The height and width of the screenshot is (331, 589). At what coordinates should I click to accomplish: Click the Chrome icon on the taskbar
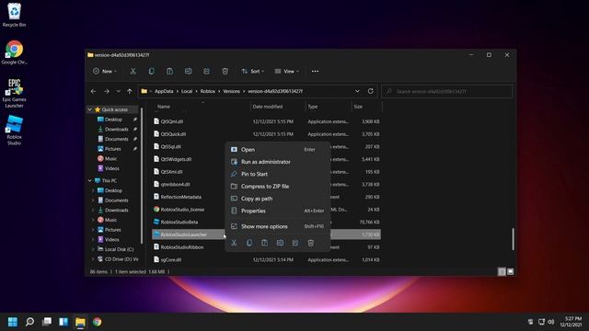(98, 322)
